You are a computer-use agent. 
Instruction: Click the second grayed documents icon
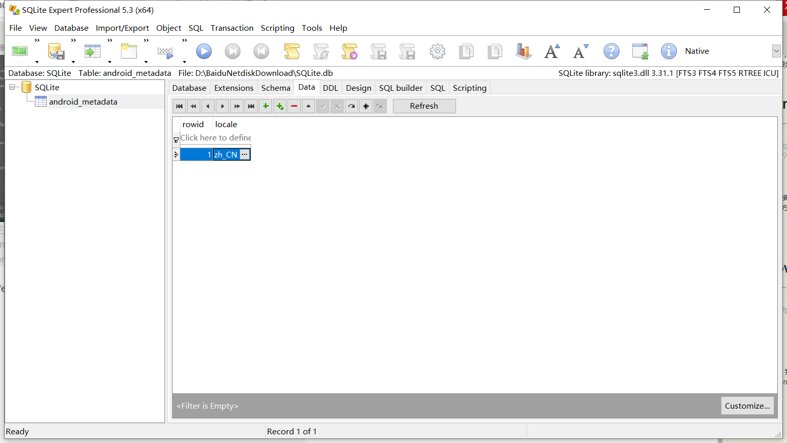tap(495, 51)
